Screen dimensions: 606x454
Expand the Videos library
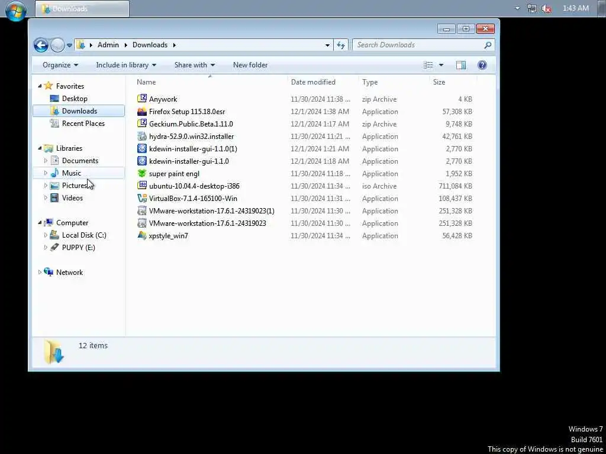pos(46,198)
